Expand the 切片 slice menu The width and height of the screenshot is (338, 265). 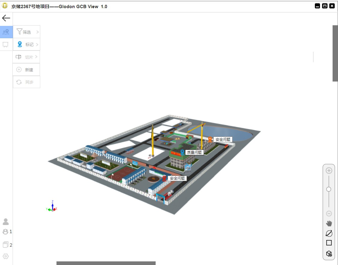[x=26, y=57]
